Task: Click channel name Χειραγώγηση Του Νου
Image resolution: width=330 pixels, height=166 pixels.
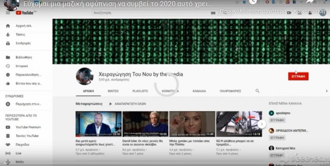Action: [x=141, y=74]
